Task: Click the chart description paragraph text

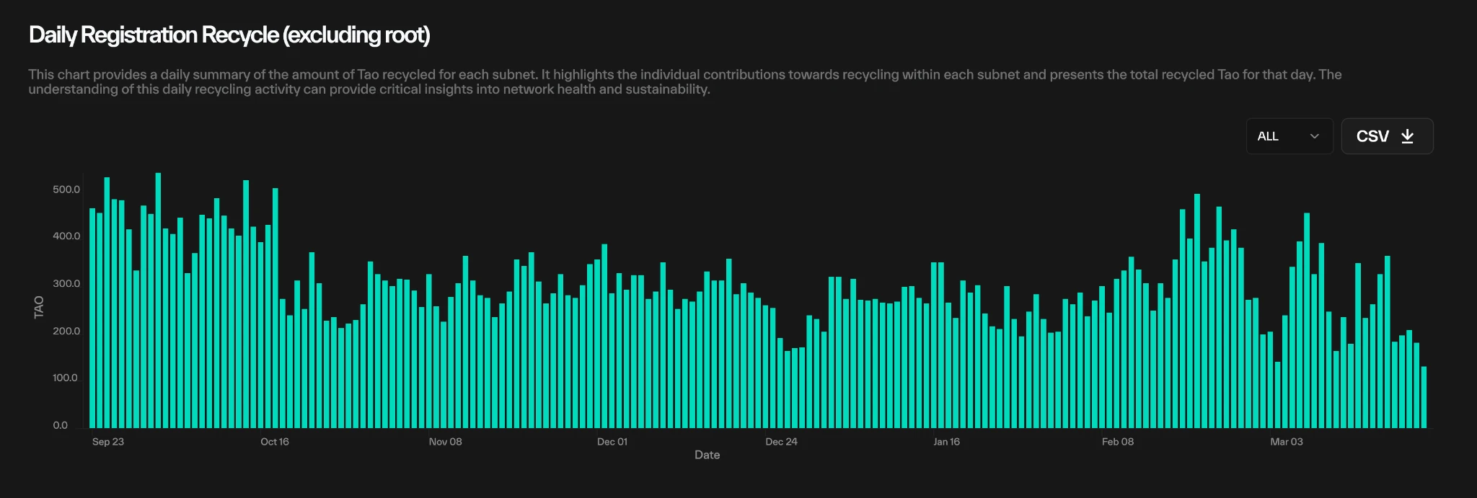Action: 685,81
